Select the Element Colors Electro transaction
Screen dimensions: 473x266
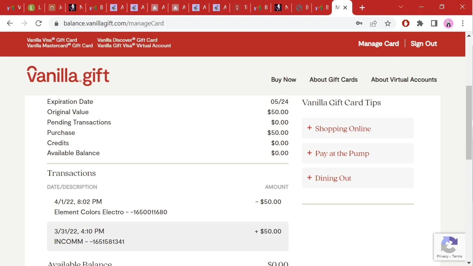tap(168, 207)
